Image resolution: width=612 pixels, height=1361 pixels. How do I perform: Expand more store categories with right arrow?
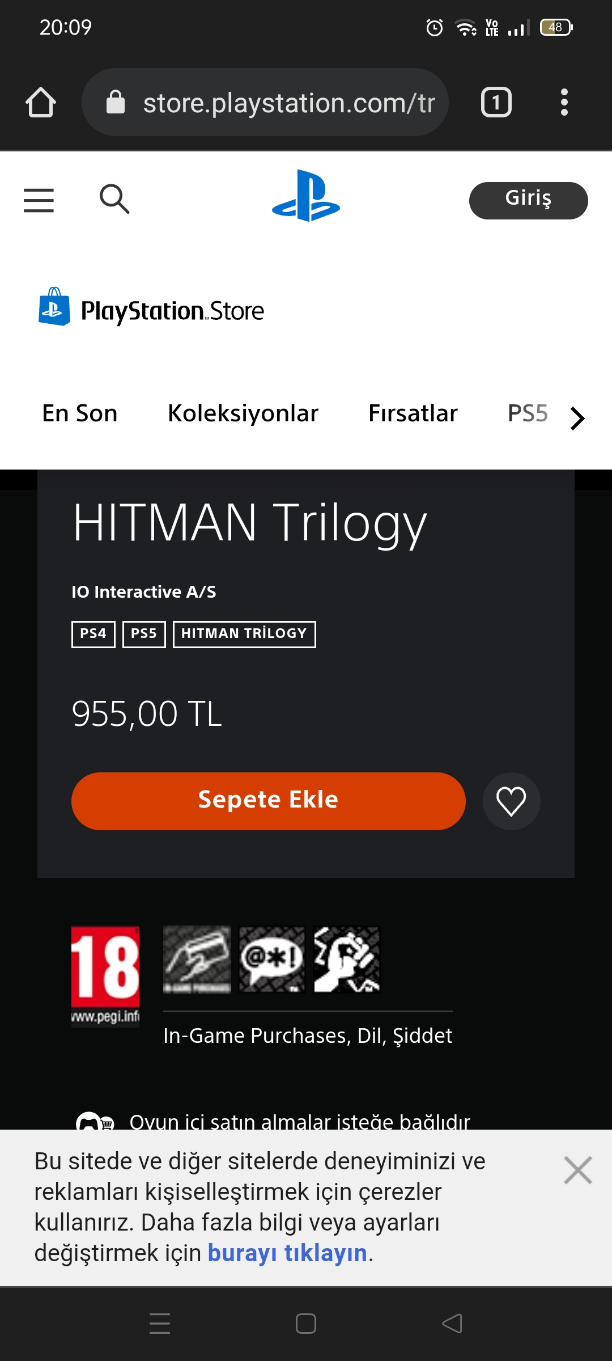pos(577,419)
